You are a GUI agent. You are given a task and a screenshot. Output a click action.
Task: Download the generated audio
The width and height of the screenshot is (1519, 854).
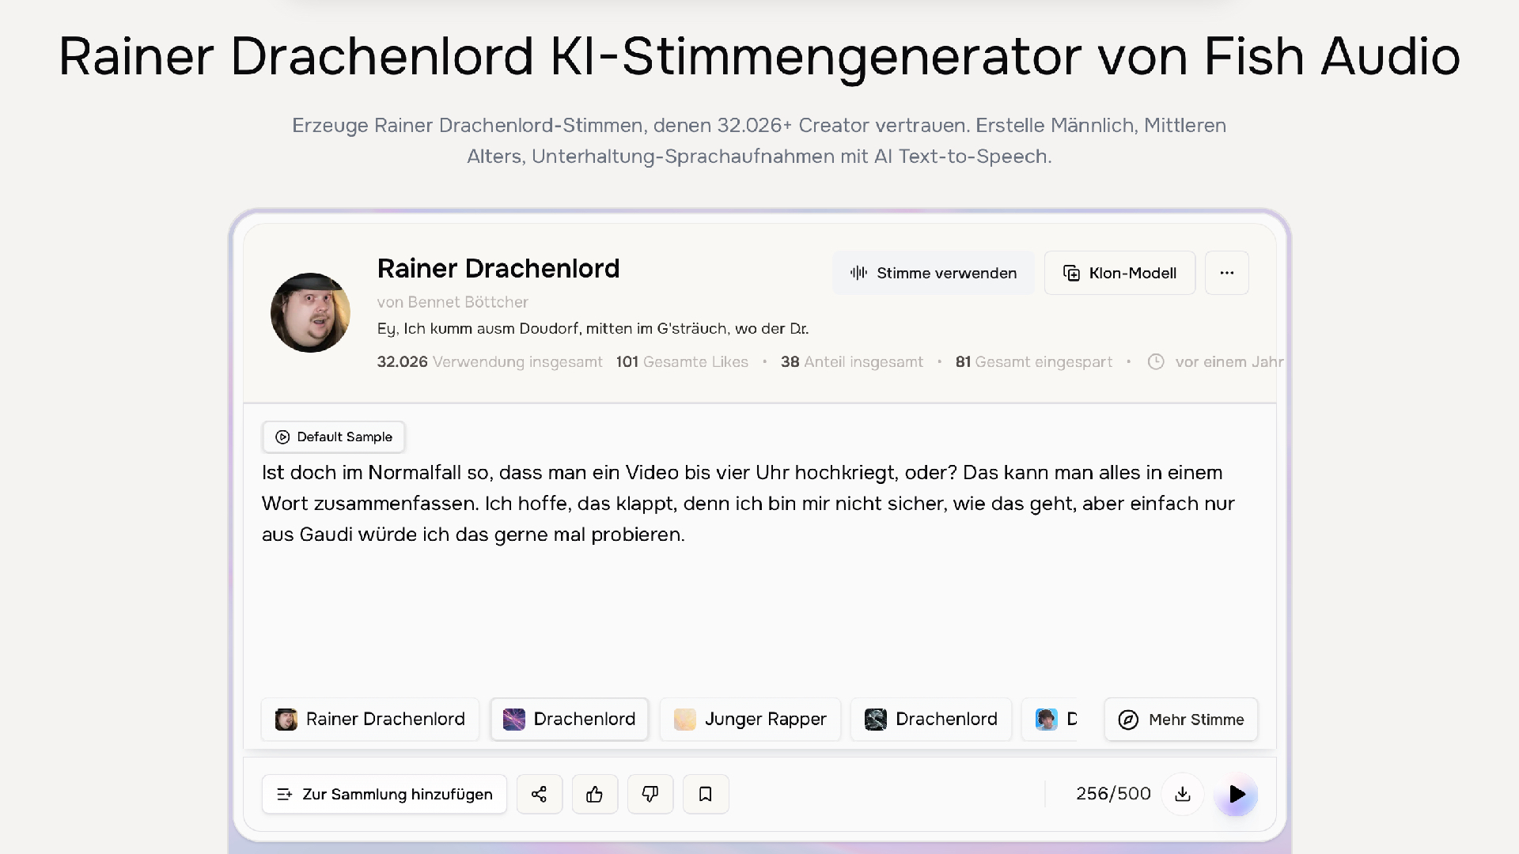click(x=1183, y=794)
